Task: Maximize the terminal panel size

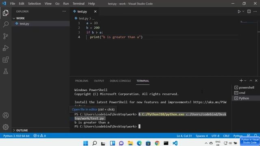Action: (251, 81)
